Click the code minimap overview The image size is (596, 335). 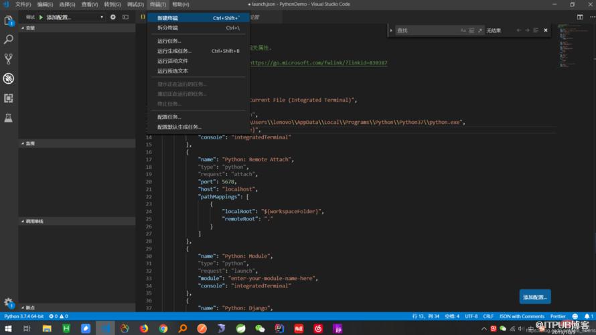[574, 46]
